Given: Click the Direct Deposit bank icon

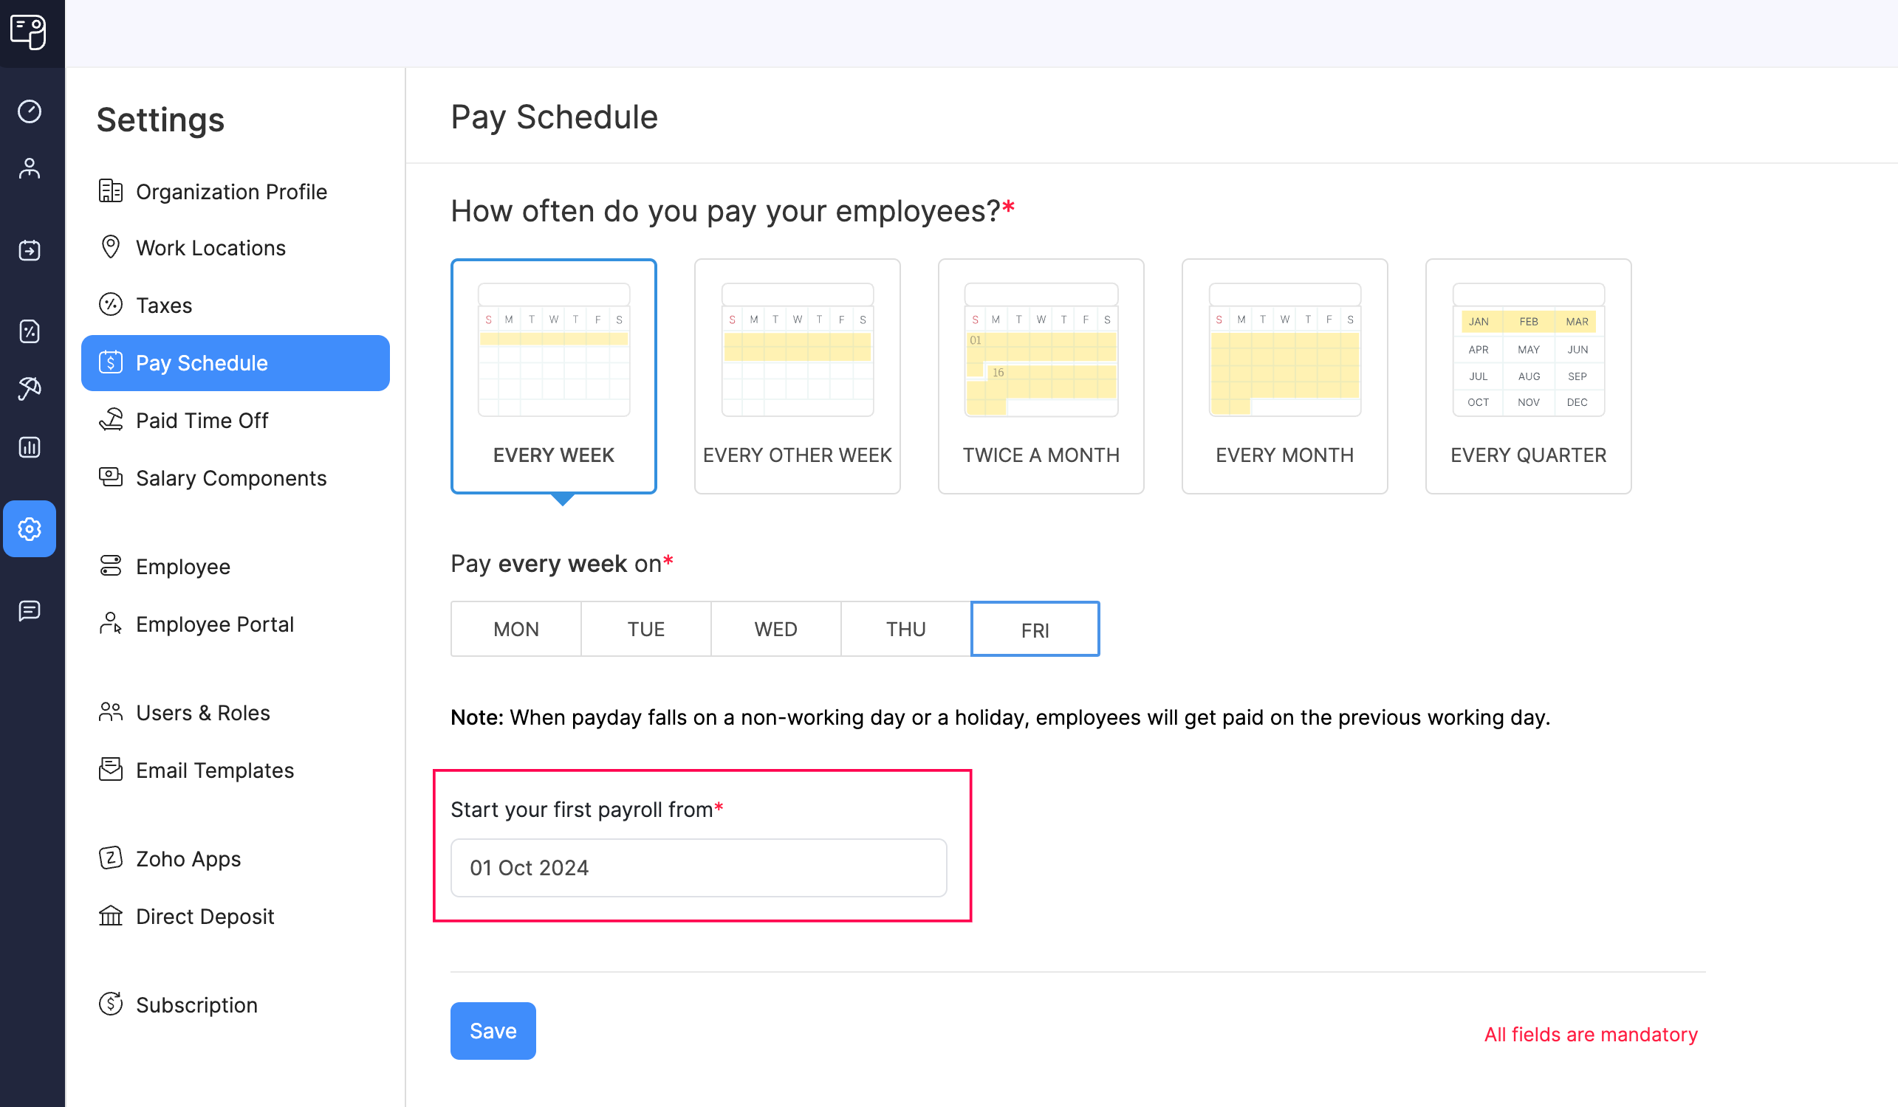Looking at the screenshot, I should click(111, 914).
